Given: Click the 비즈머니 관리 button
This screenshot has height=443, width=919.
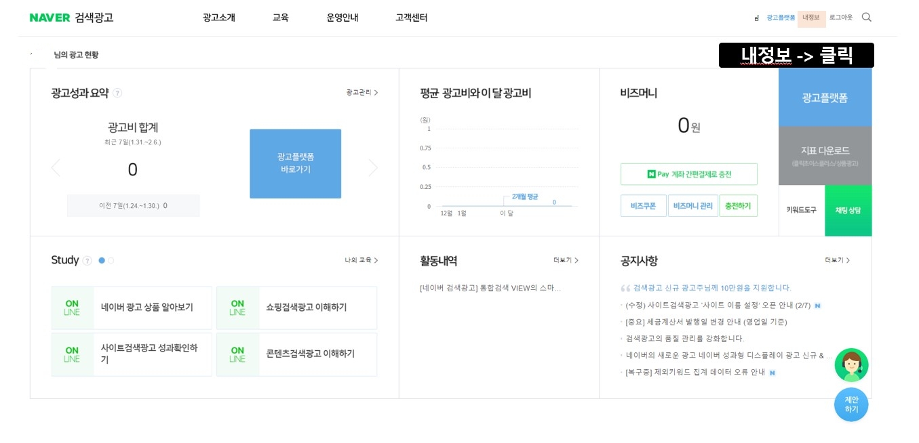Looking at the screenshot, I should 692,206.
